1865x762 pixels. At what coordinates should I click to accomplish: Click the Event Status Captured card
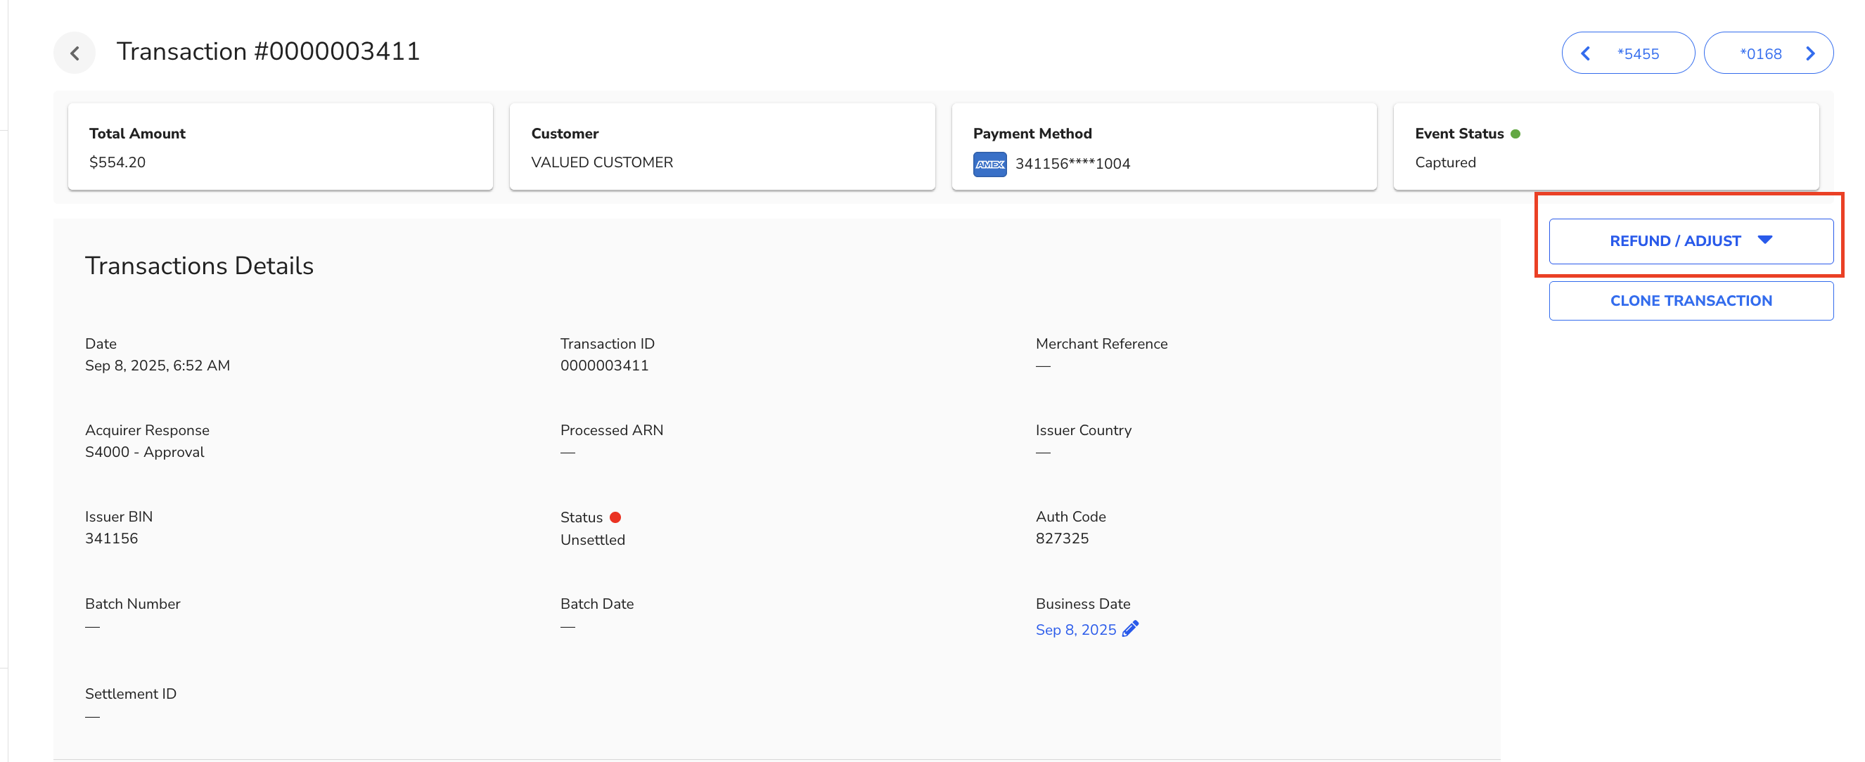click(1605, 147)
